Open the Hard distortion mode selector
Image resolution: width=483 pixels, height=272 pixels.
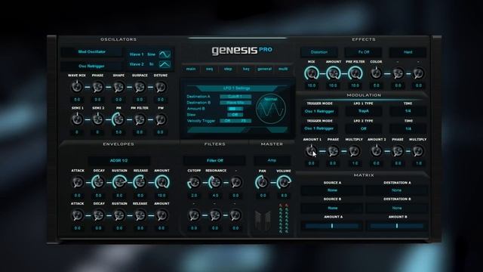(x=408, y=52)
